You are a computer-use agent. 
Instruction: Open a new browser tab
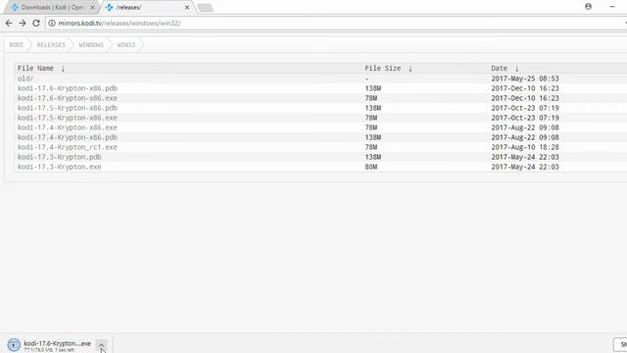[205, 8]
